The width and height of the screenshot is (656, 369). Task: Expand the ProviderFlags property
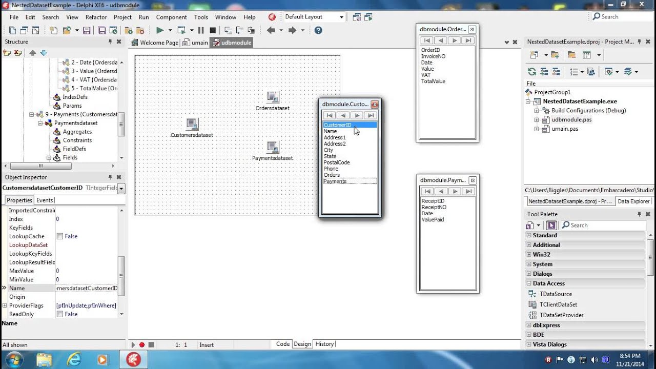pos(5,305)
